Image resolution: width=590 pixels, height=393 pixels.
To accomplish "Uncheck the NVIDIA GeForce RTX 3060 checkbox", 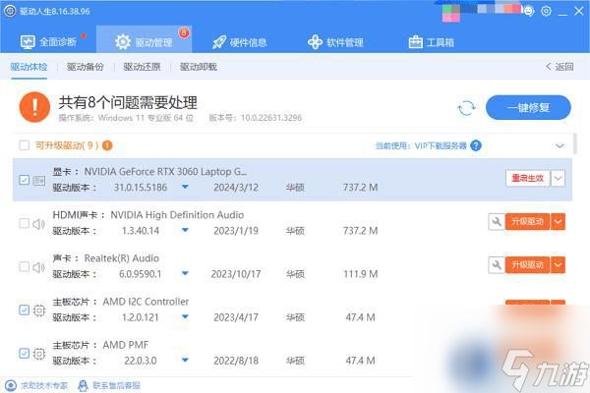I will pyautogui.click(x=24, y=180).
